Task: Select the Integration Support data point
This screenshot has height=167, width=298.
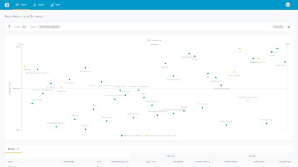Action: (x=56, y=127)
